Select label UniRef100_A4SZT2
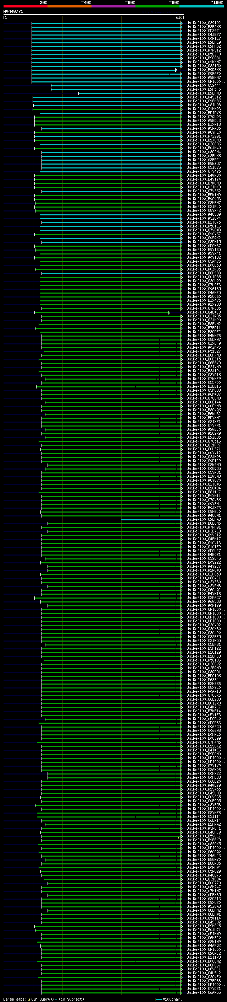 [203, 97]
